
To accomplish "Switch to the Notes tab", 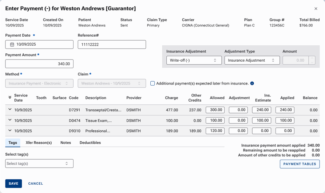I will pyautogui.click(x=66, y=143).
